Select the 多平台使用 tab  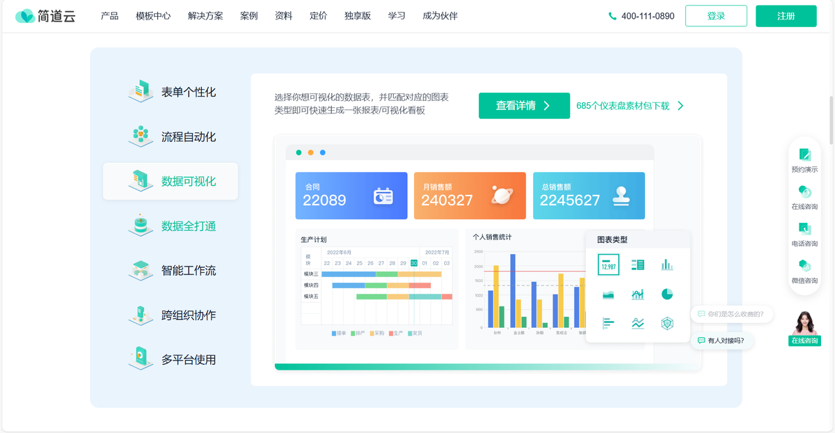pyautogui.click(x=170, y=359)
